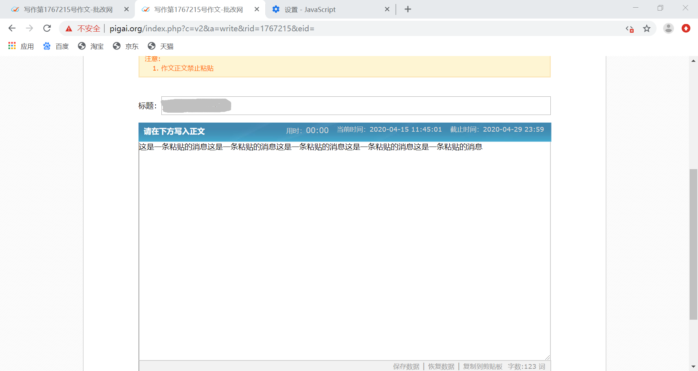Viewport: 698px width, 371px height.
Task: Click 保存数据 to save the essay
Action: click(x=406, y=366)
